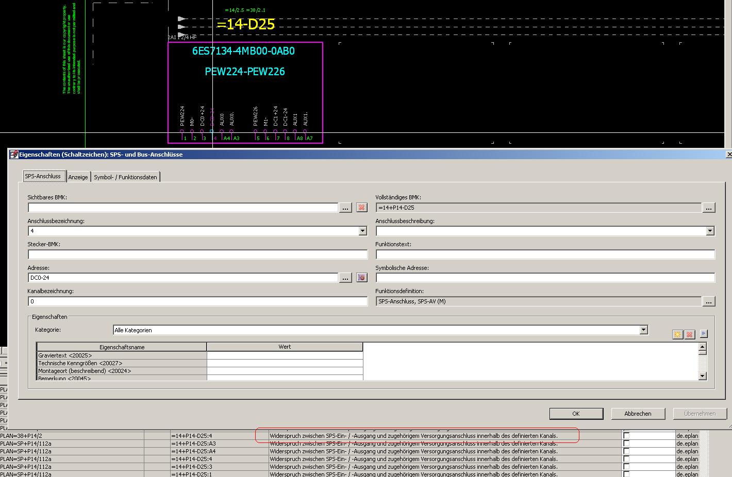
Task: Expand the Anschlussbezeichnung dropdown
Action: [362, 231]
